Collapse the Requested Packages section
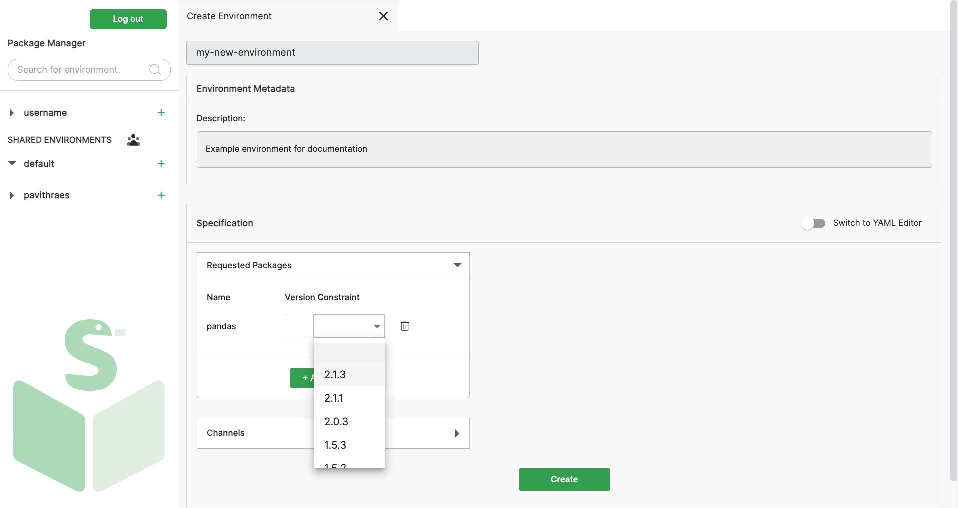The height and width of the screenshot is (508, 958). pyautogui.click(x=457, y=265)
